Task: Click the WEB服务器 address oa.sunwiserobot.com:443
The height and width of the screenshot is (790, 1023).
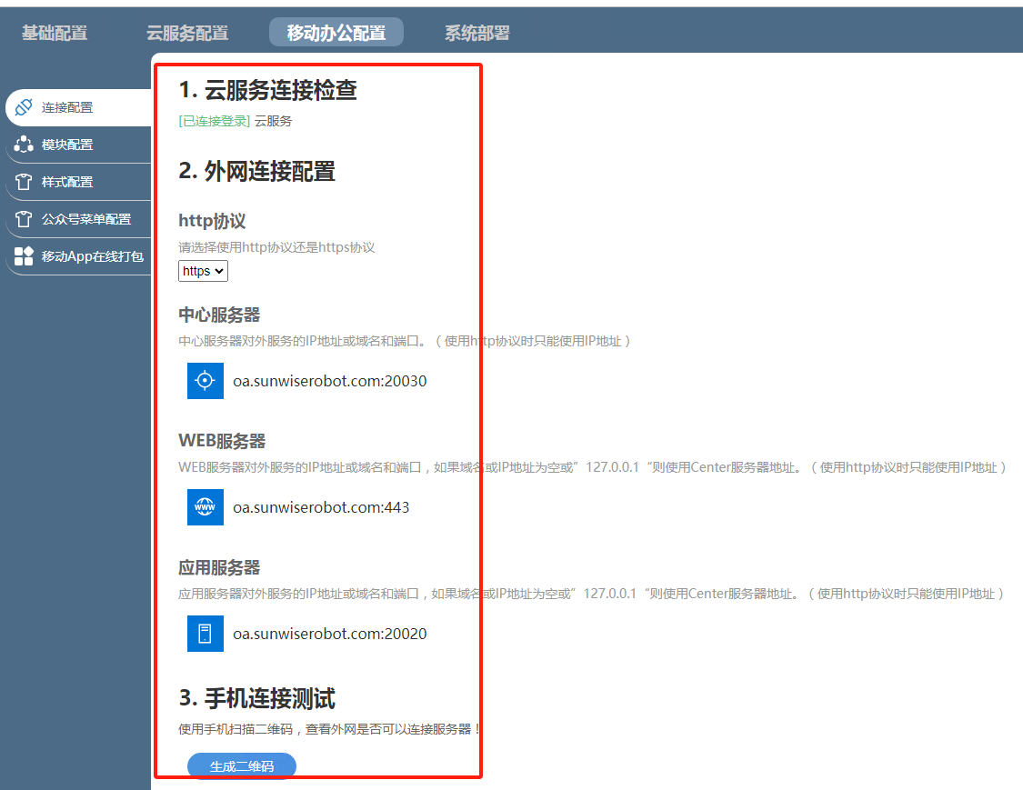Action: click(321, 507)
